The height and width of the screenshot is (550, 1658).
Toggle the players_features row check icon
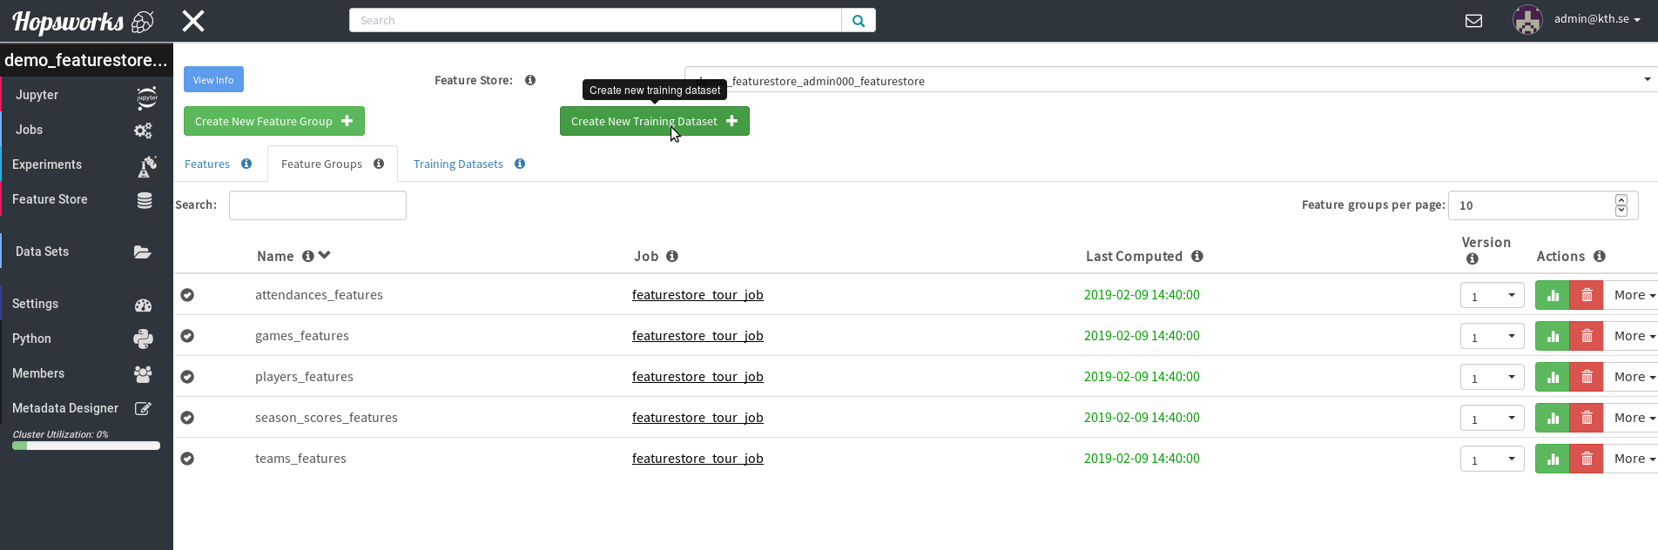point(187,377)
